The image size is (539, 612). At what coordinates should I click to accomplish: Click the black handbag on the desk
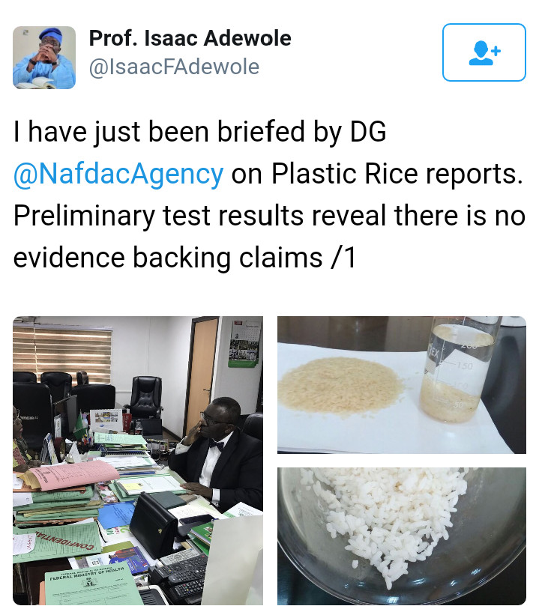click(154, 525)
